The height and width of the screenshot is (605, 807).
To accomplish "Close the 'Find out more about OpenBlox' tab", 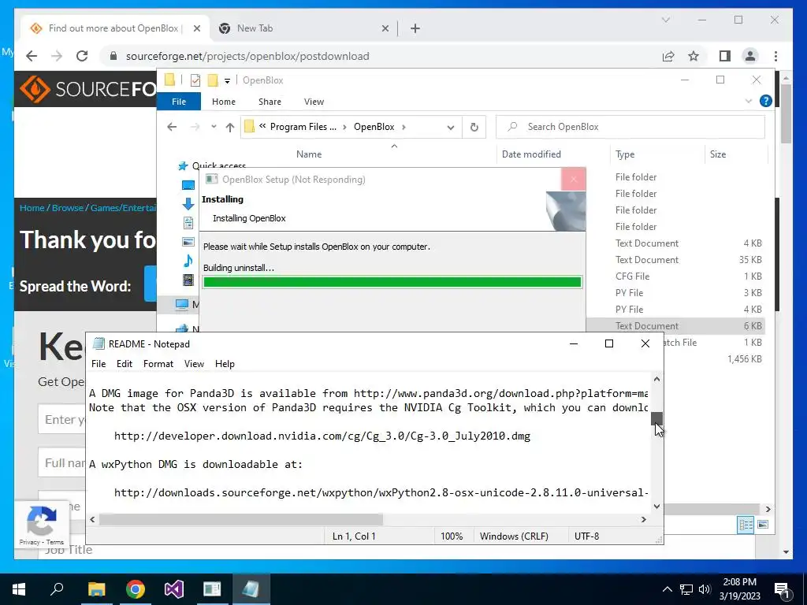I will (196, 28).
